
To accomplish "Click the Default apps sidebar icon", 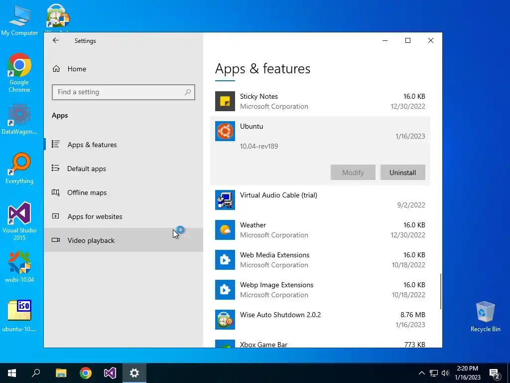I will 56,168.
